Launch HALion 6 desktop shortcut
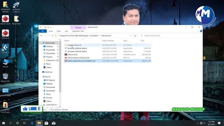The width and height of the screenshot is (224, 126). point(6,34)
